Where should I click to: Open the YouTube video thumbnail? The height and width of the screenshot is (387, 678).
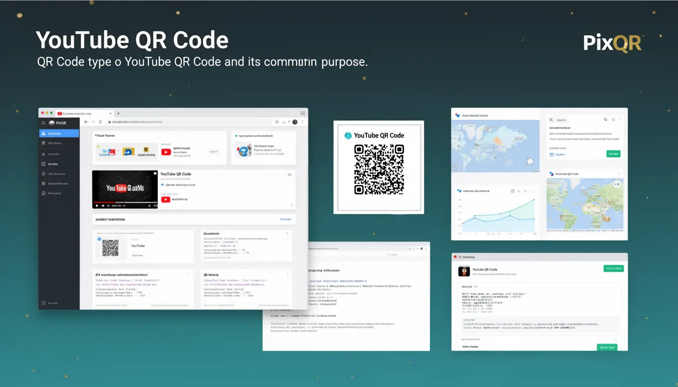tap(125, 189)
